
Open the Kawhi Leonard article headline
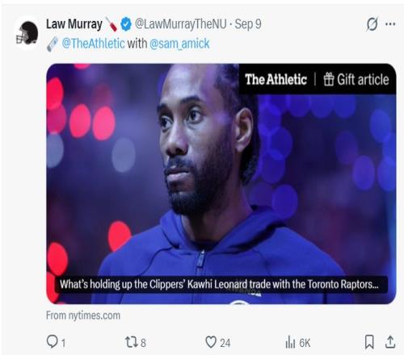click(219, 284)
